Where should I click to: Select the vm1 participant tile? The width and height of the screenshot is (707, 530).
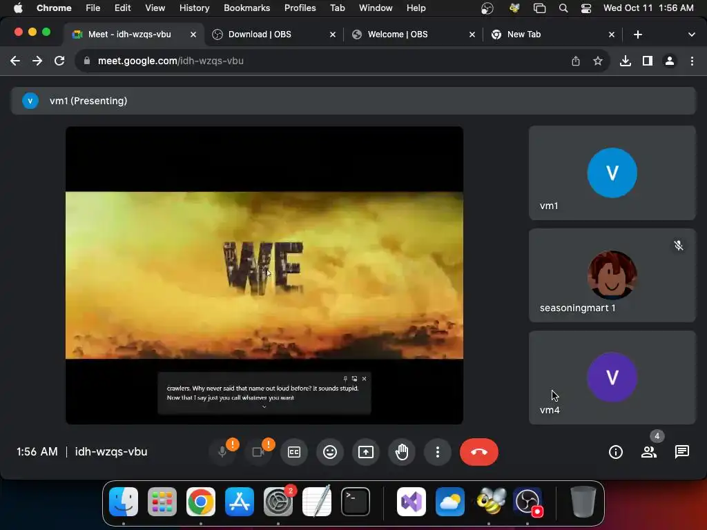612,173
